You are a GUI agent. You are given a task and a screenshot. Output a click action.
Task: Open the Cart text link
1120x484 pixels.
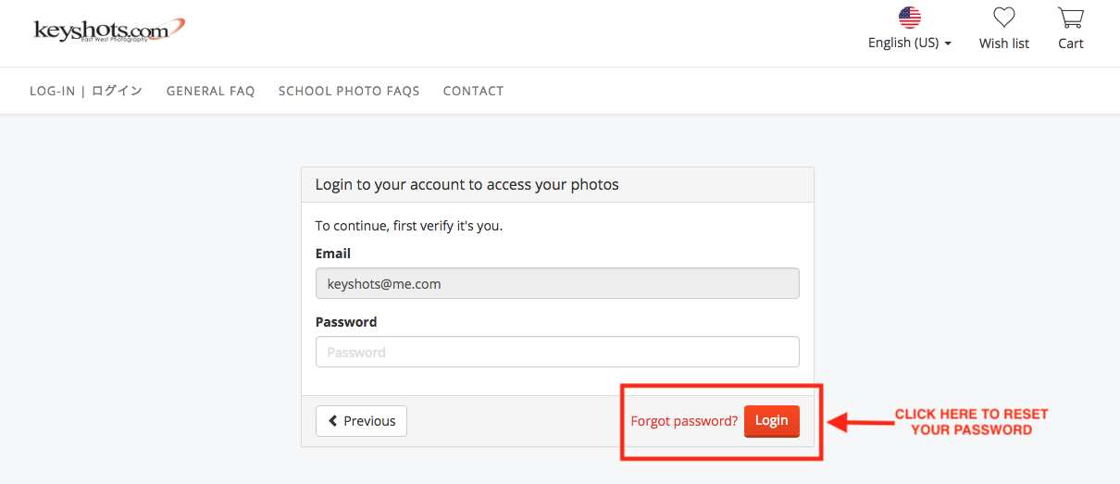click(x=1070, y=43)
